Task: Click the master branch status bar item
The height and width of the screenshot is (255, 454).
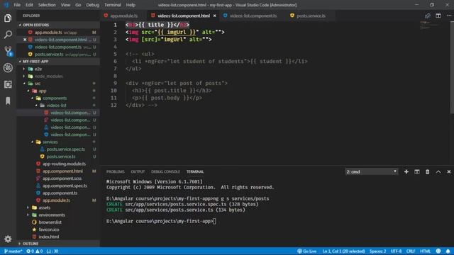Action: pyautogui.click(x=13, y=251)
